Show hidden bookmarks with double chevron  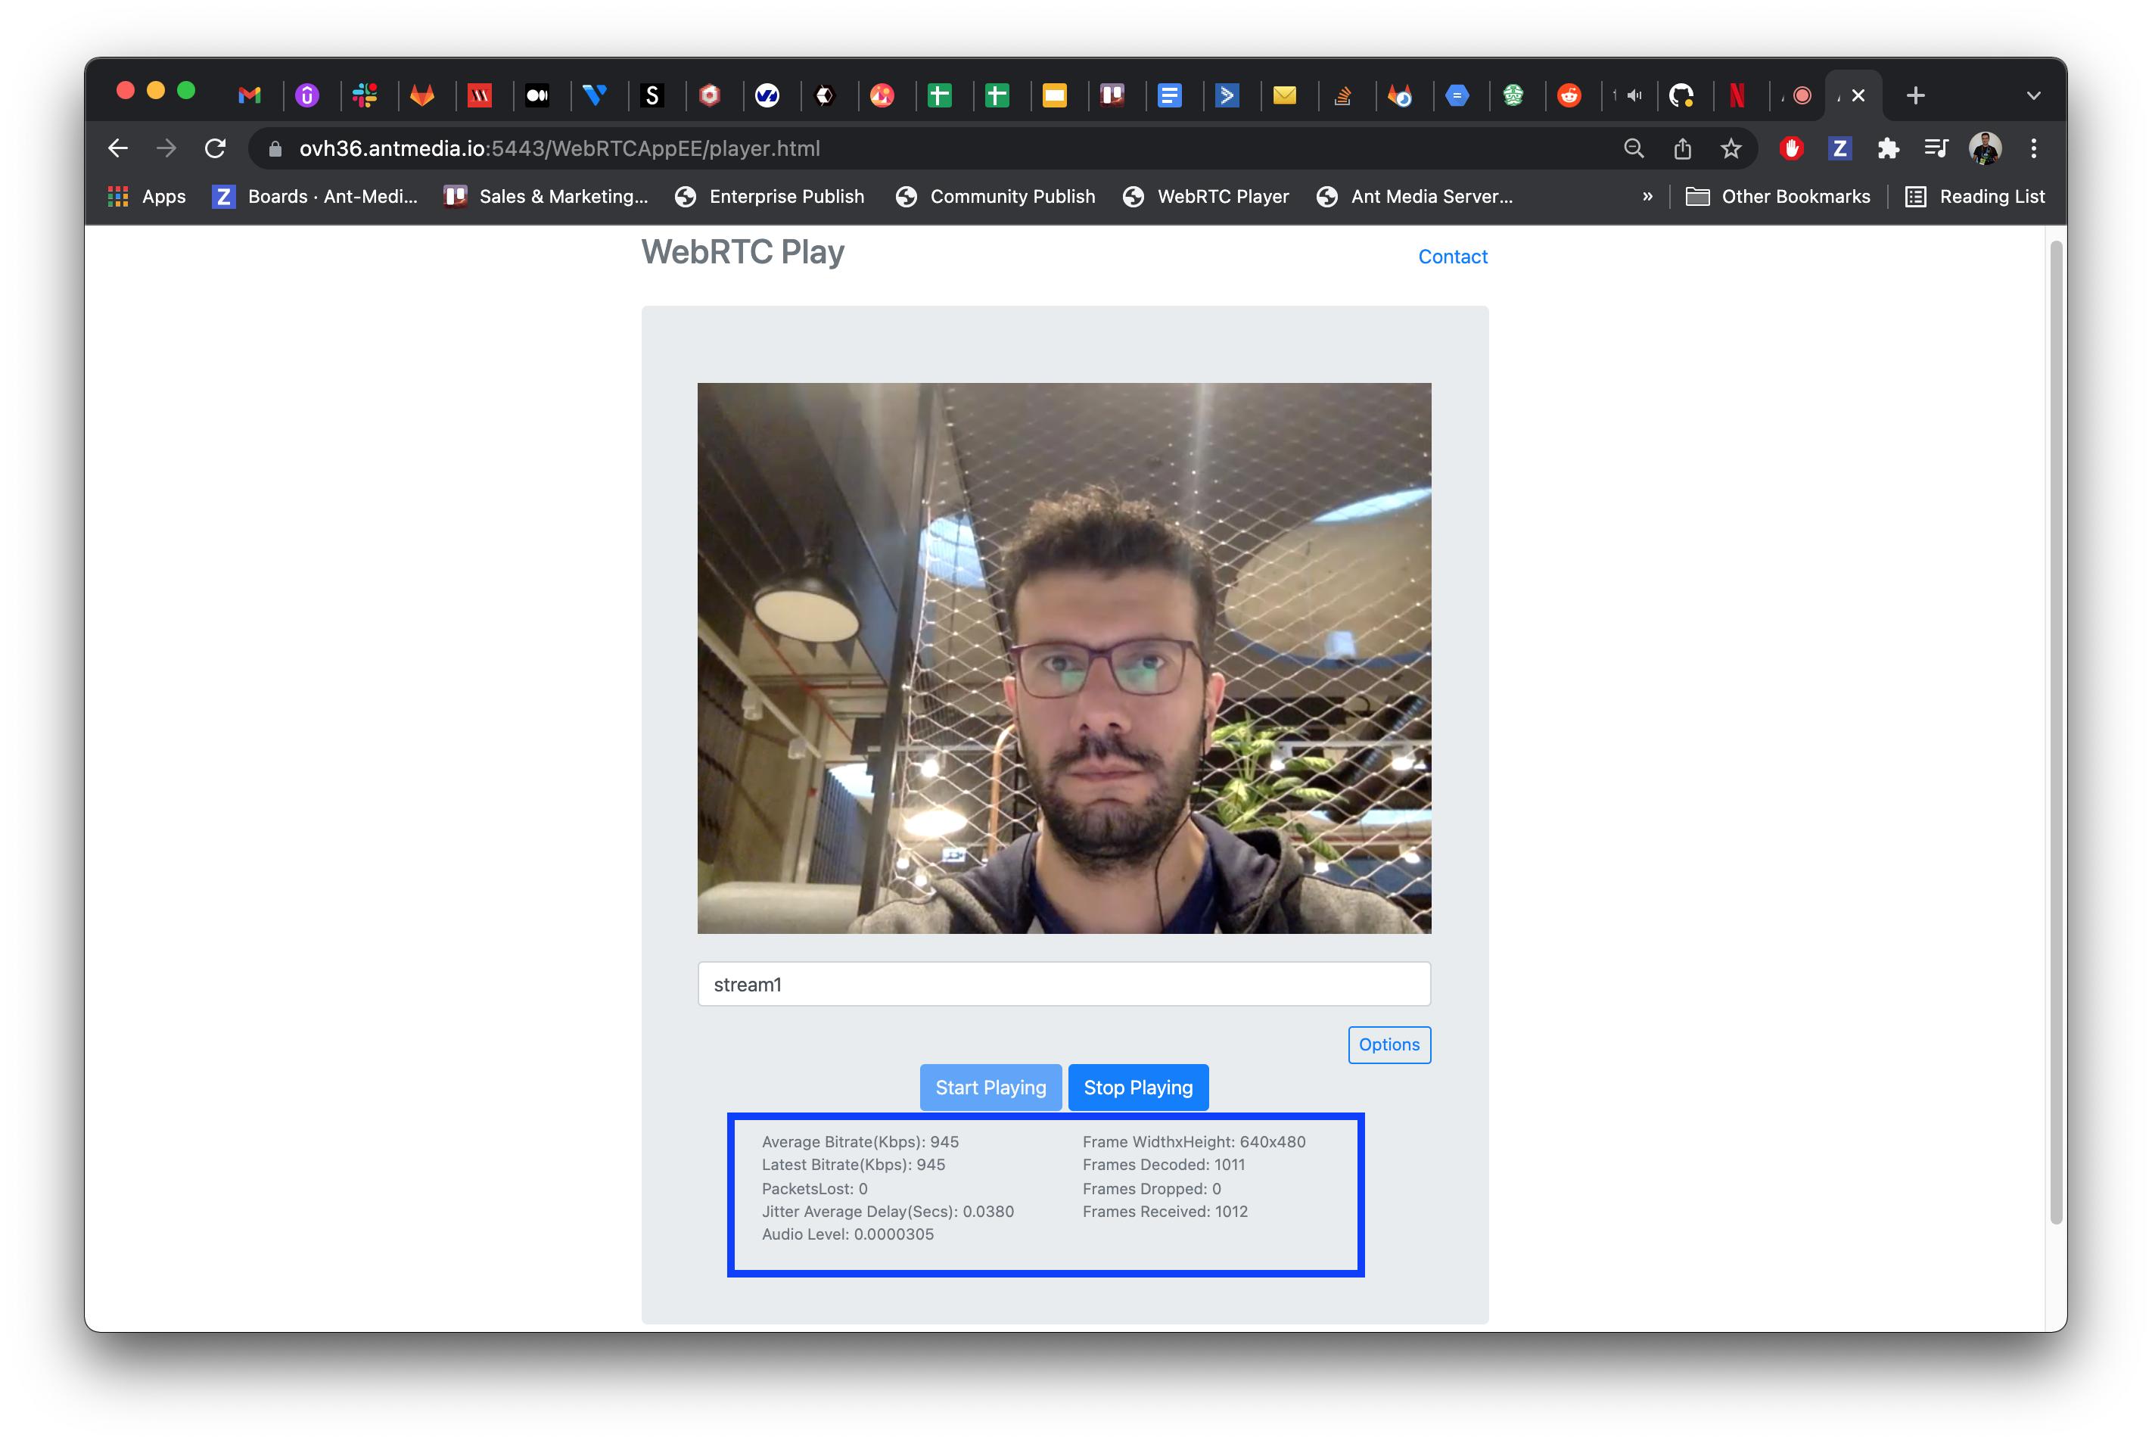[x=1647, y=196]
